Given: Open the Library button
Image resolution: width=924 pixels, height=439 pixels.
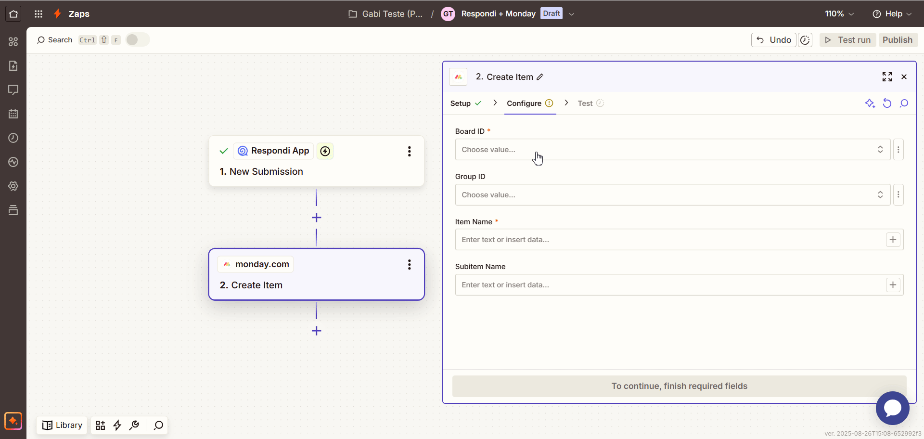Looking at the screenshot, I should point(62,426).
